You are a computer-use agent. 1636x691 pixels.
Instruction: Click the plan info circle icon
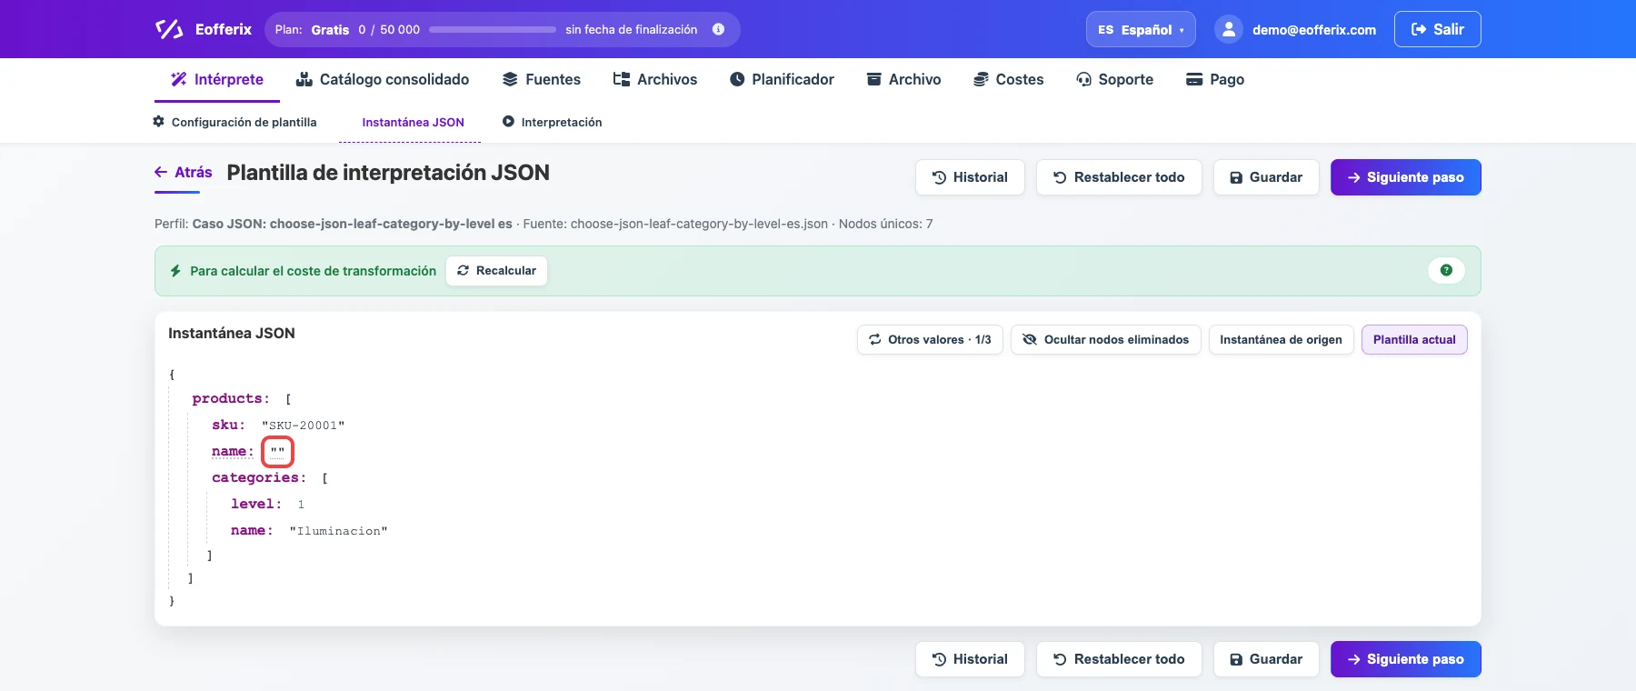tap(718, 29)
